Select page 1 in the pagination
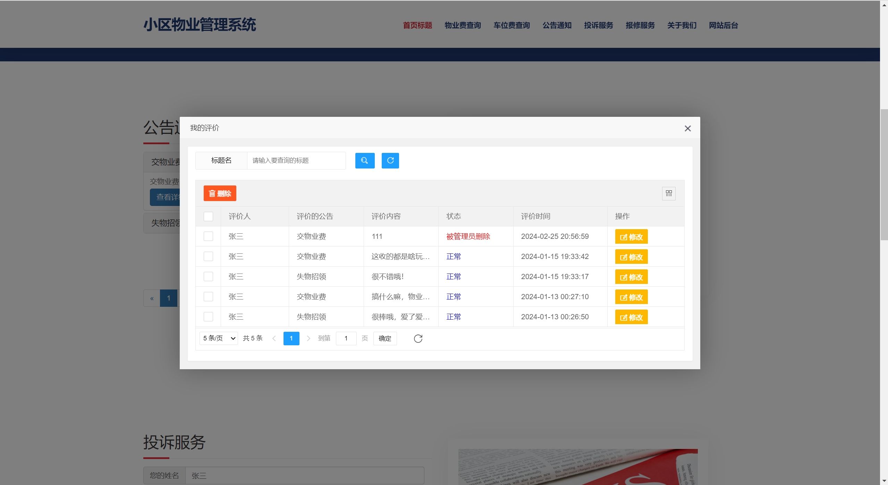The width and height of the screenshot is (888, 485). [x=291, y=338]
